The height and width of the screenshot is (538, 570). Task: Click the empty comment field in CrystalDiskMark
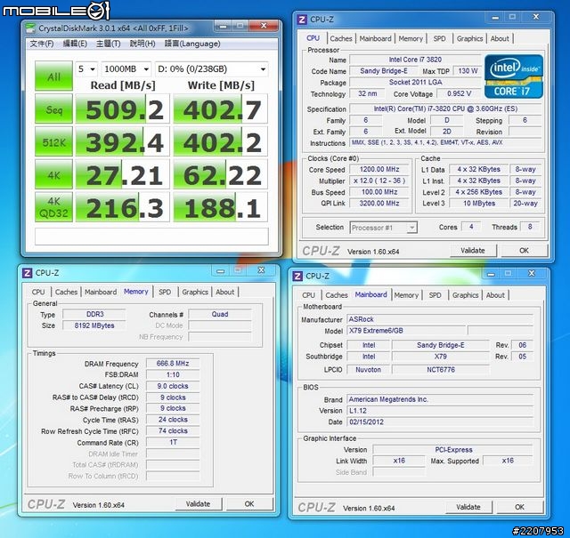click(151, 237)
